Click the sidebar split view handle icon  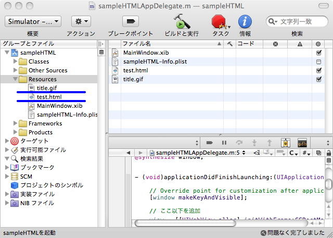(x=101, y=44)
